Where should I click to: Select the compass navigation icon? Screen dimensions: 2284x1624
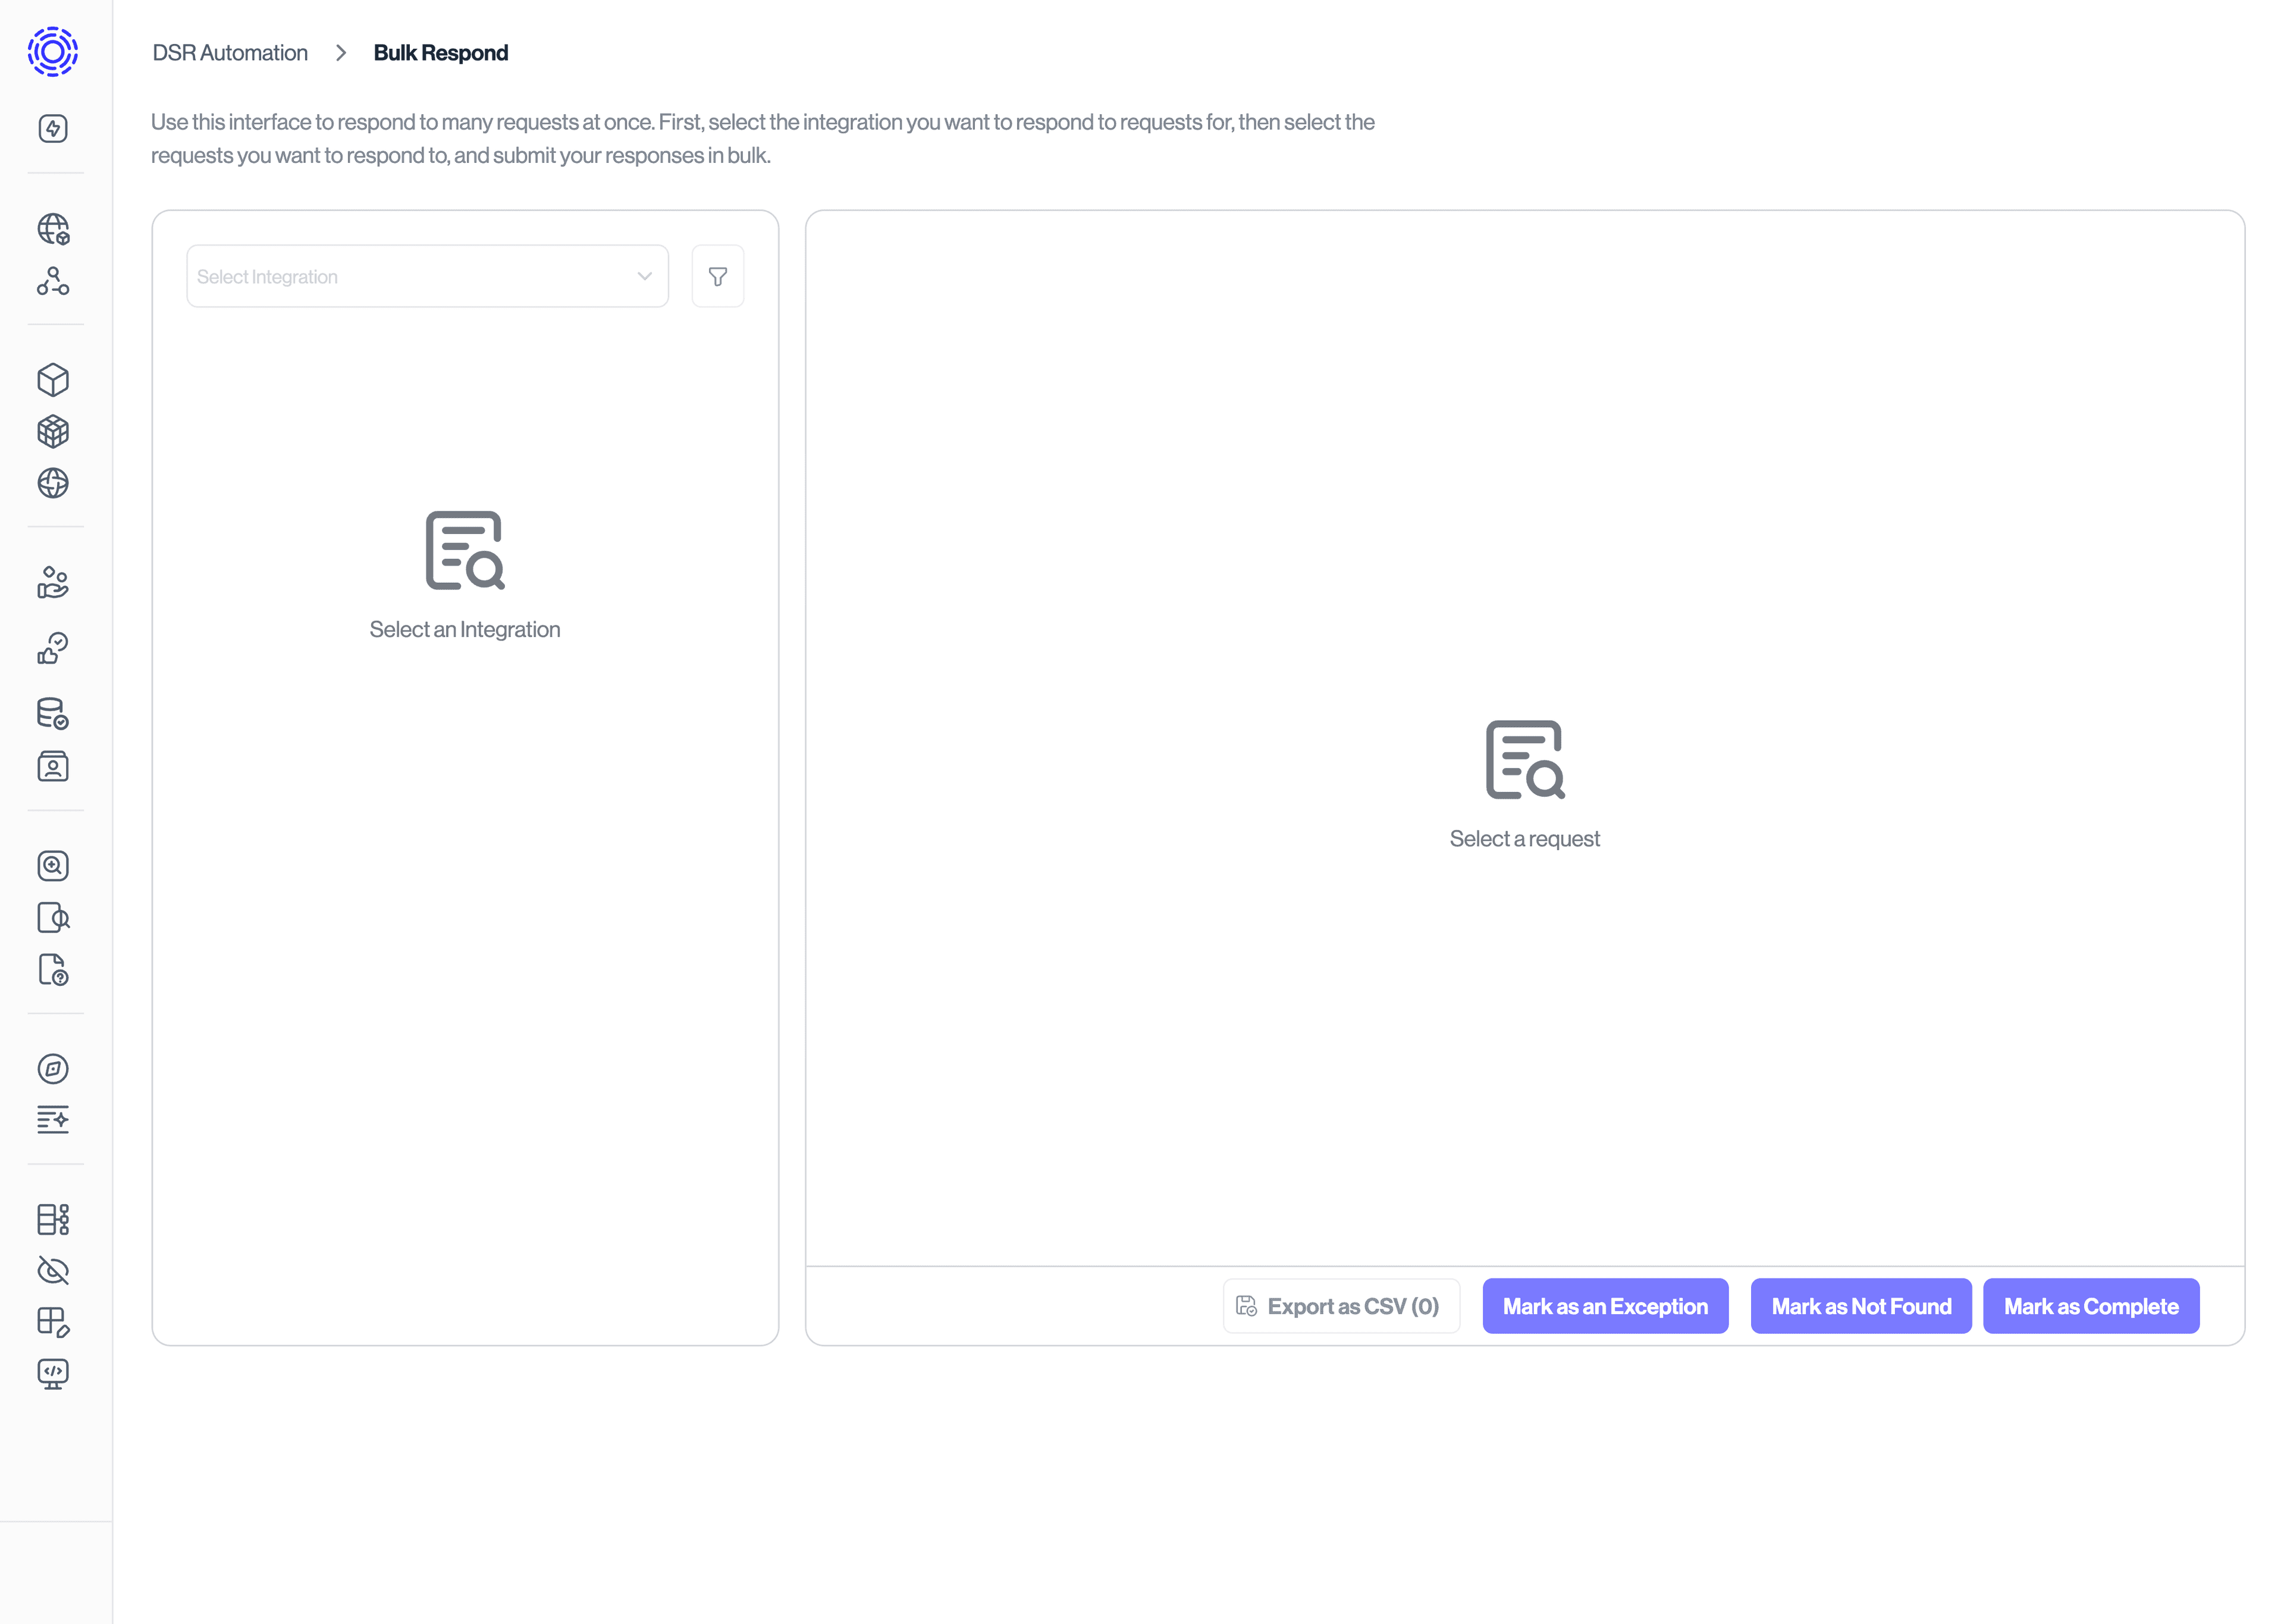(x=52, y=1068)
